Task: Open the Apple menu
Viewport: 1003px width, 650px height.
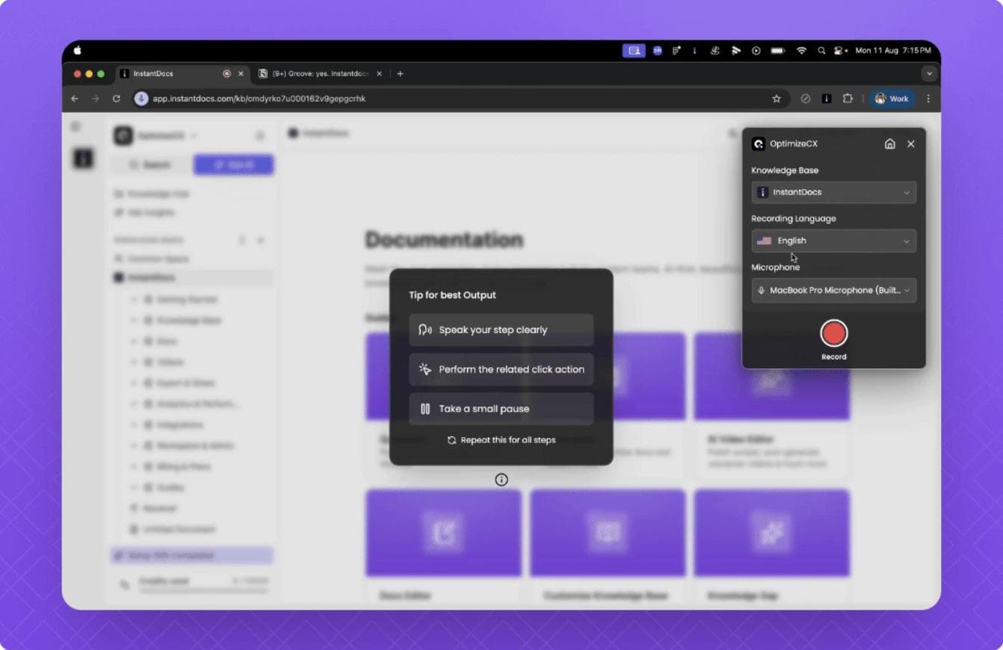Action: (x=75, y=50)
